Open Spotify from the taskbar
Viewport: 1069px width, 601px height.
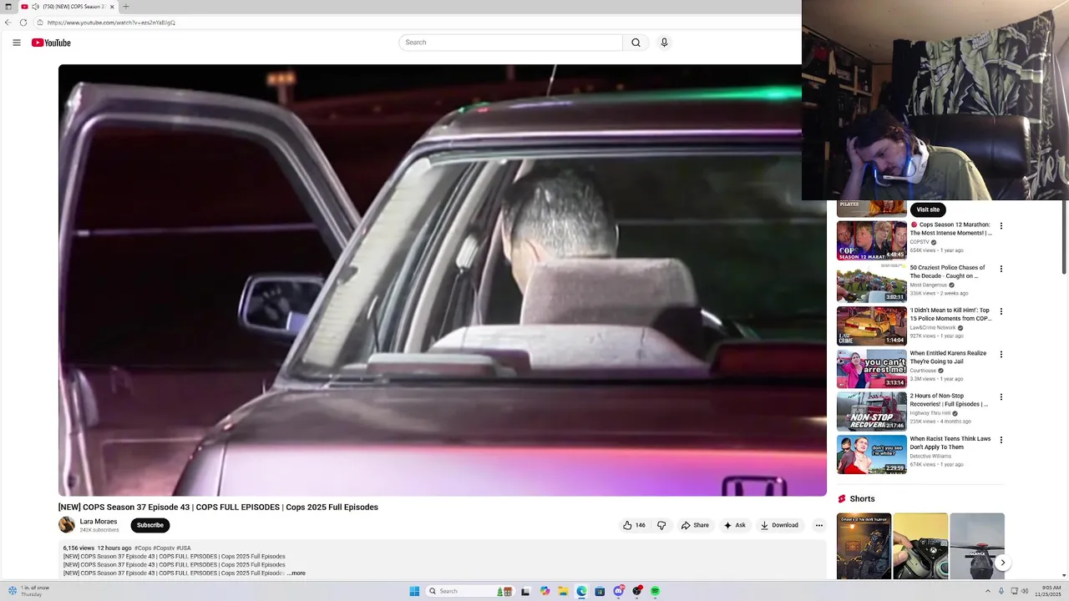656,591
